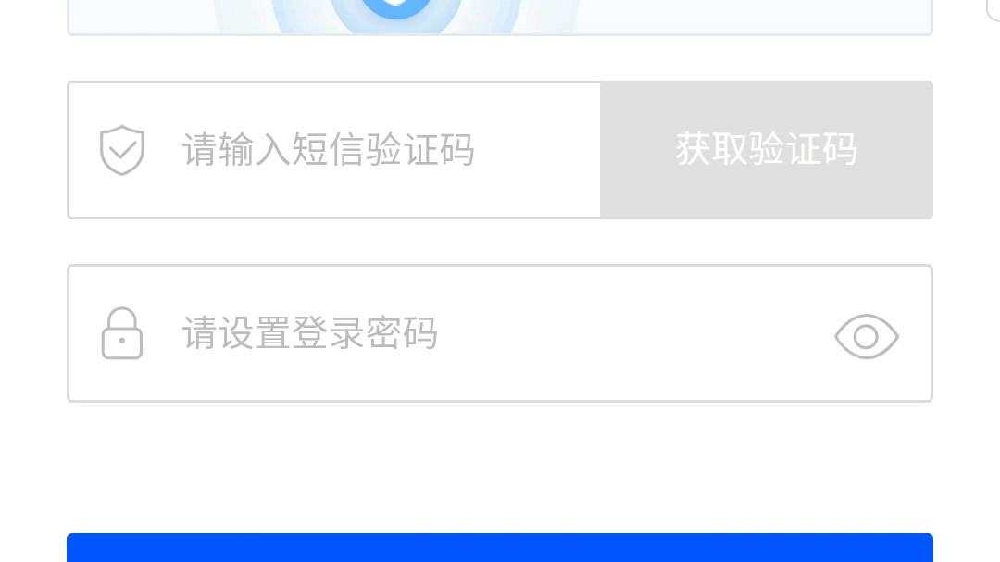This screenshot has height=562, width=1000.
Task: Toggle password visibility with the eye icon
Action: click(x=866, y=336)
